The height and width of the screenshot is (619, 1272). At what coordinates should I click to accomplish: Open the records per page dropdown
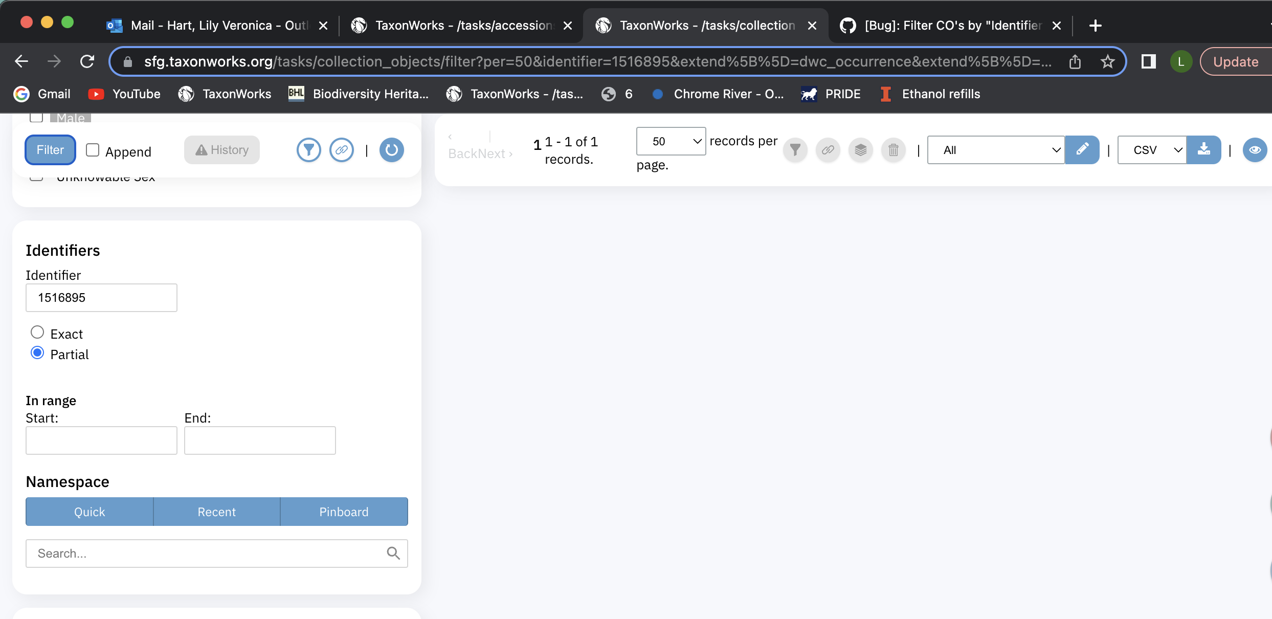(671, 141)
